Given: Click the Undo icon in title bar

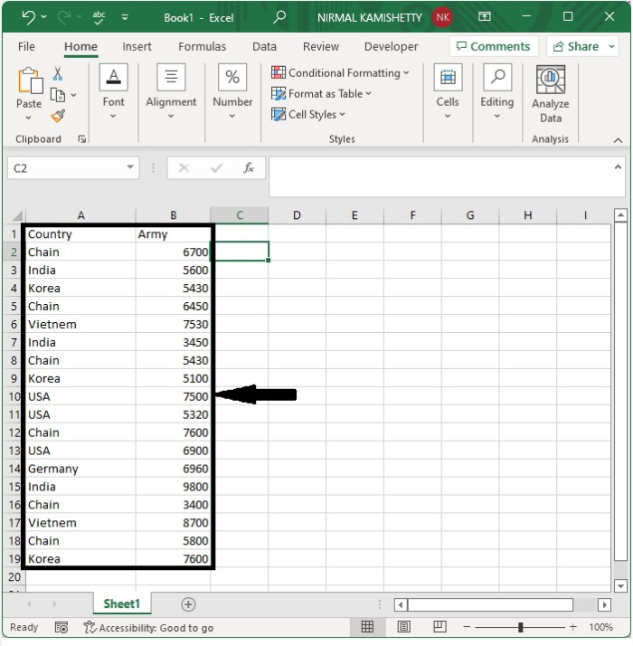Looking at the screenshot, I should [28, 17].
